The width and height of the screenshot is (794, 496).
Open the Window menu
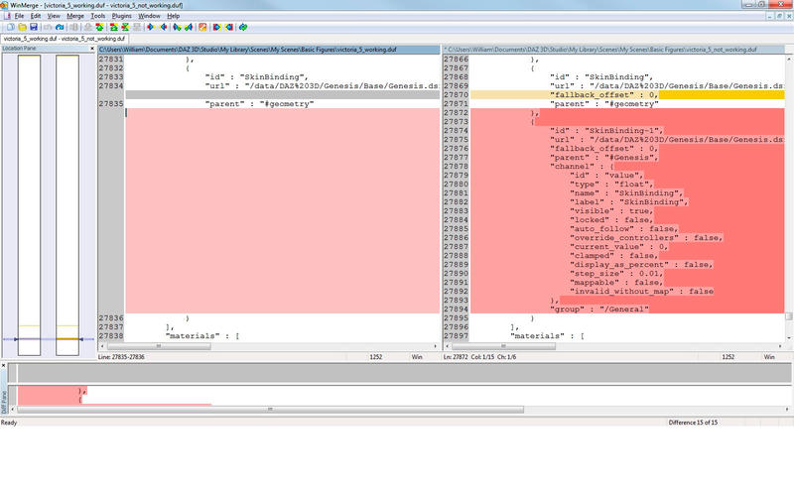[x=150, y=16]
